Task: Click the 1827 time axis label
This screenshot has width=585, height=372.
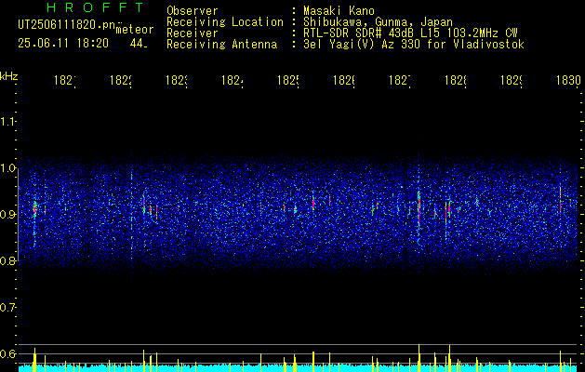Action: (x=400, y=81)
